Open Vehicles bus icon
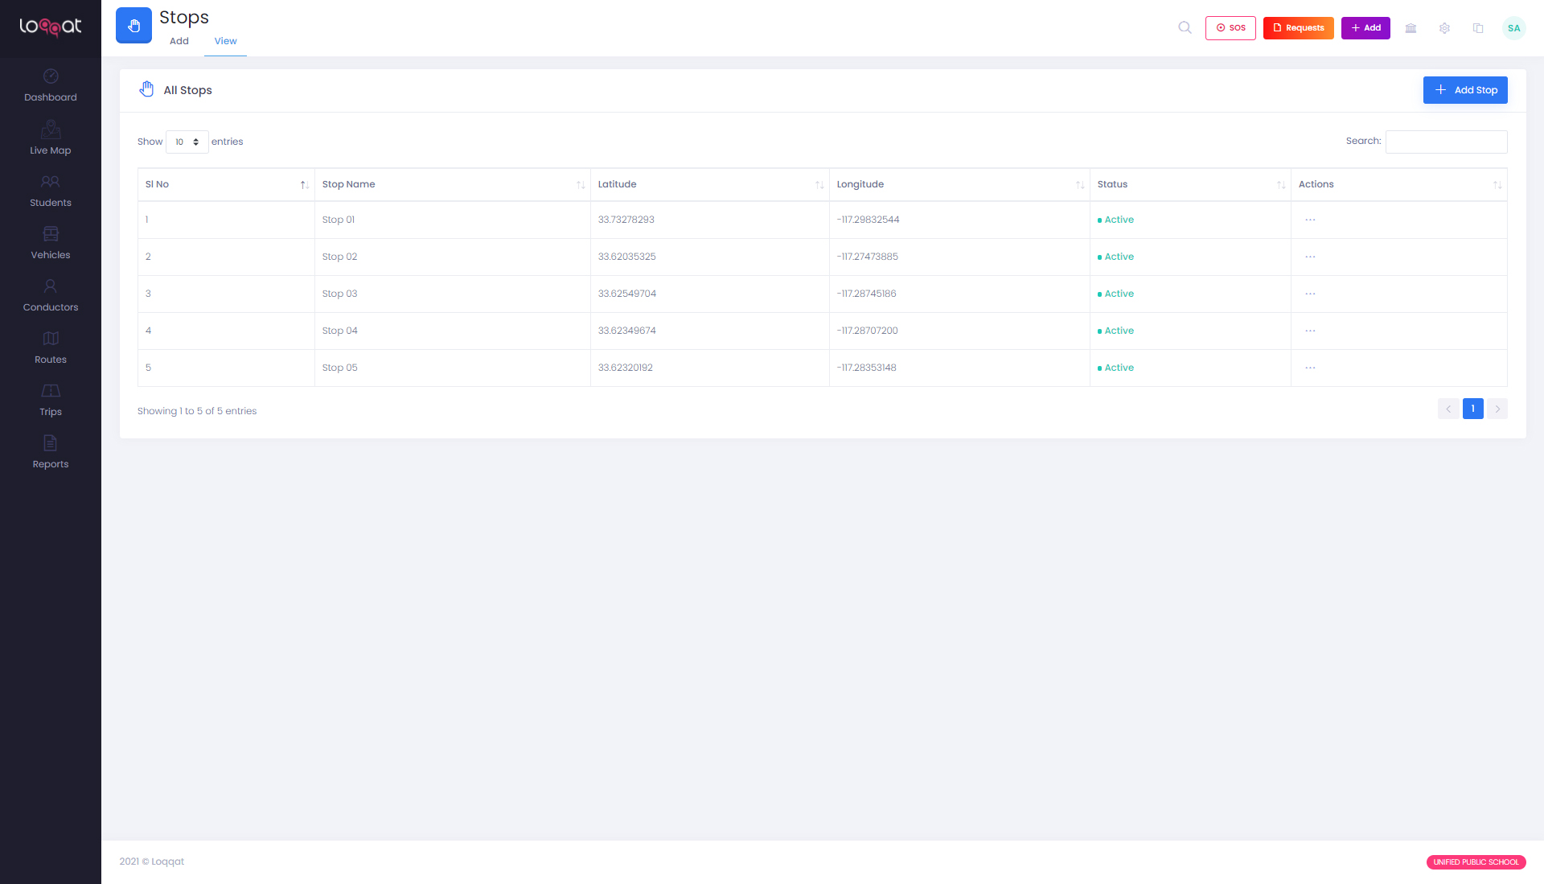The image size is (1544, 884). point(51,234)
